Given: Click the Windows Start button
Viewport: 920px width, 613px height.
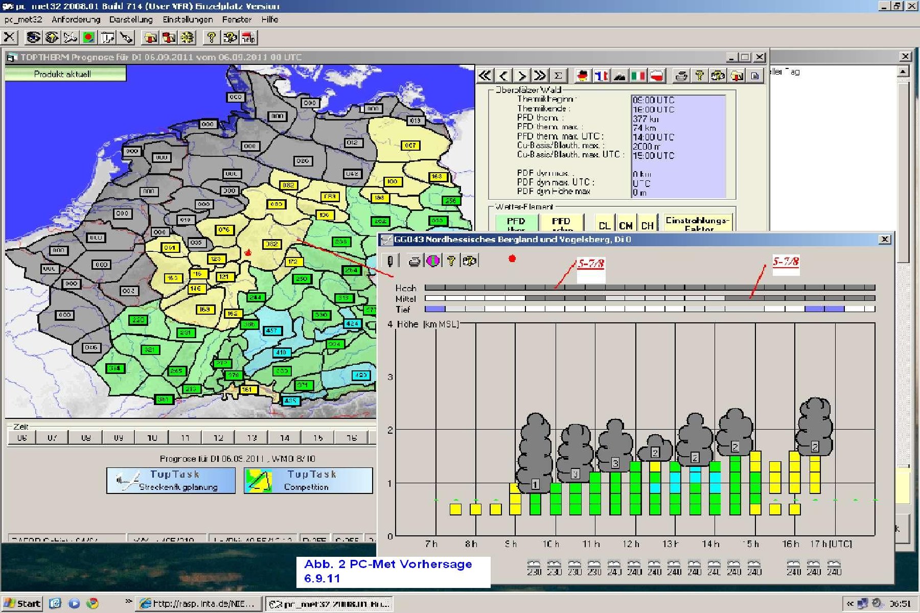Looking at the screenshot, I should click(22, 603).
